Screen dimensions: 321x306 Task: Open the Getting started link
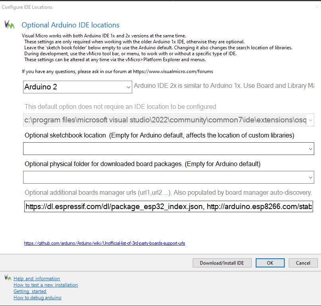coord(30,291)
